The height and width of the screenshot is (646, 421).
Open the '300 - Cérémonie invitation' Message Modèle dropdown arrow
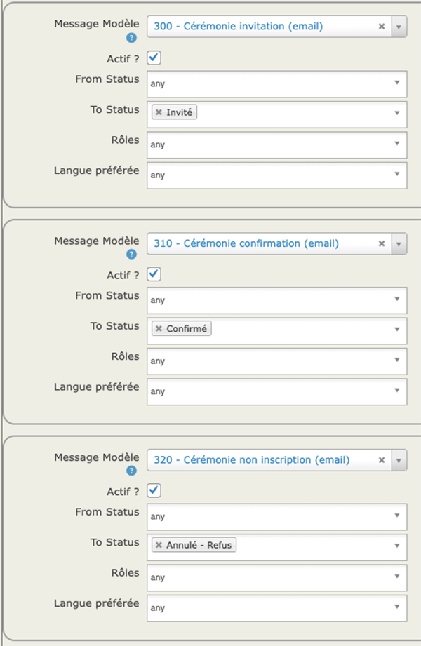[x=399, y=27]
